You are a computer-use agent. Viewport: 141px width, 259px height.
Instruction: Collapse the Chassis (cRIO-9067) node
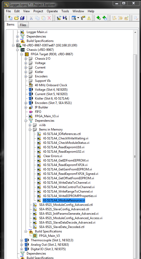(17, 50)
